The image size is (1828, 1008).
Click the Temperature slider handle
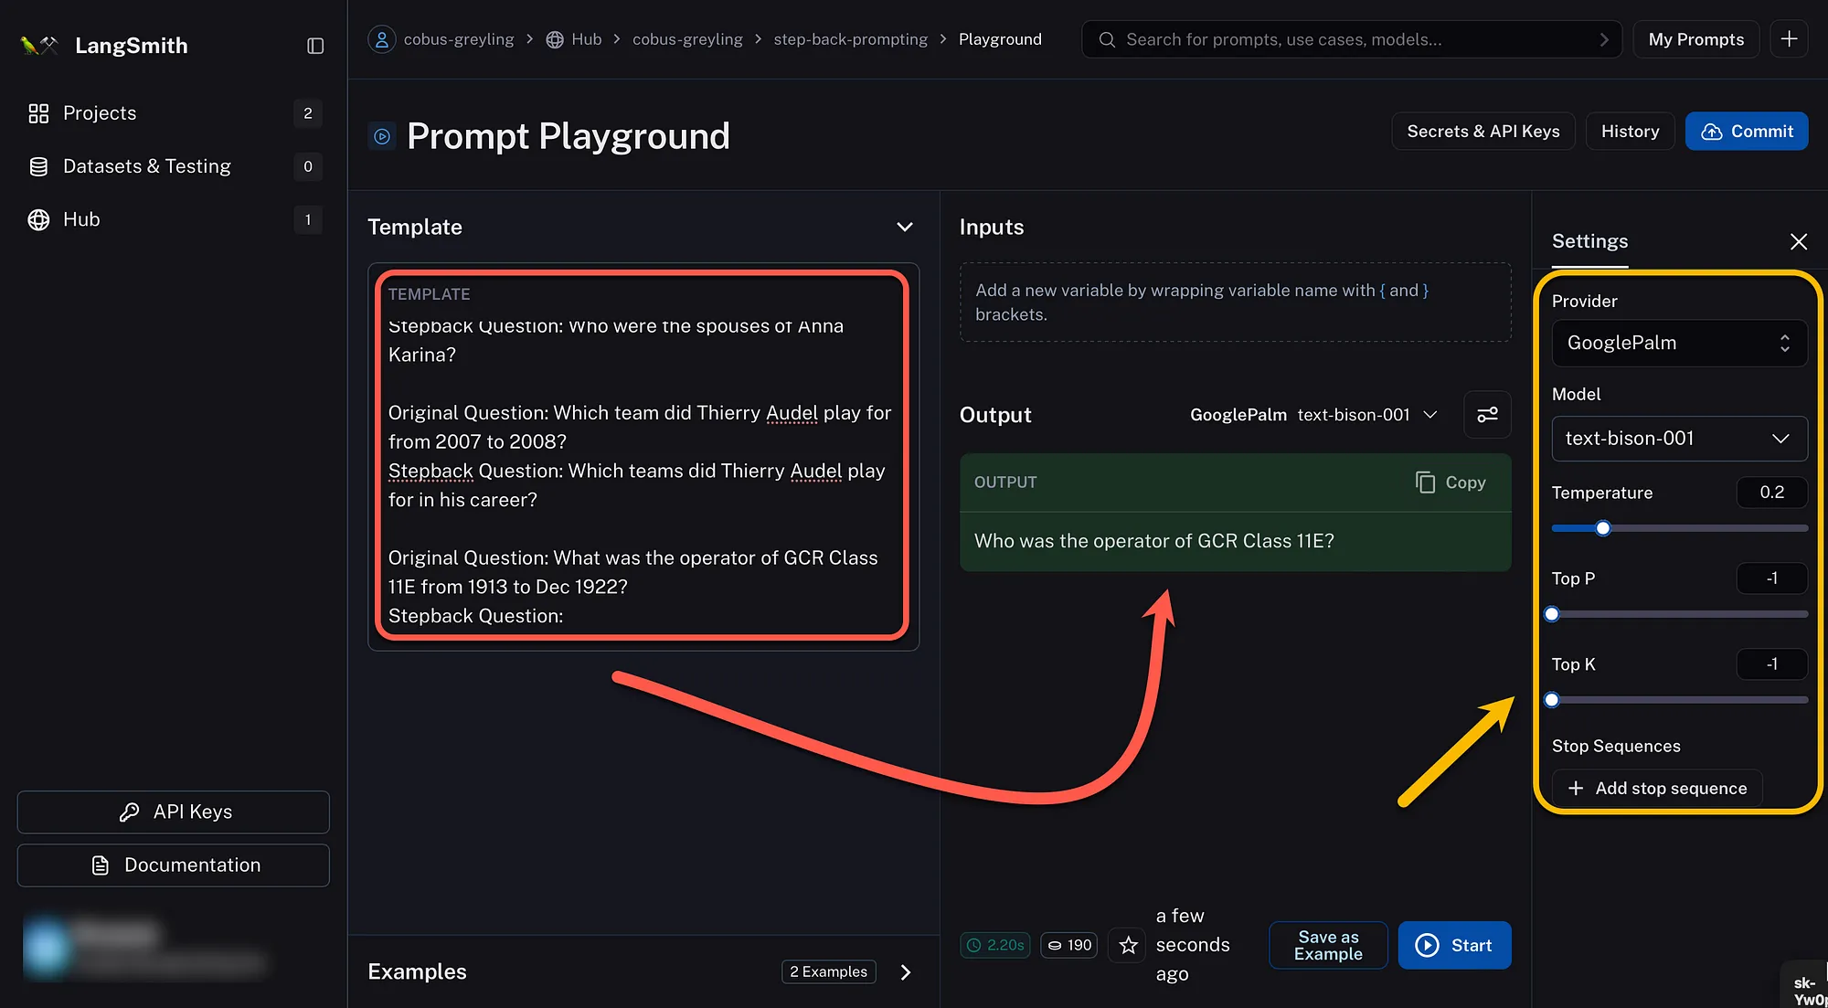tap(1602, 528)
